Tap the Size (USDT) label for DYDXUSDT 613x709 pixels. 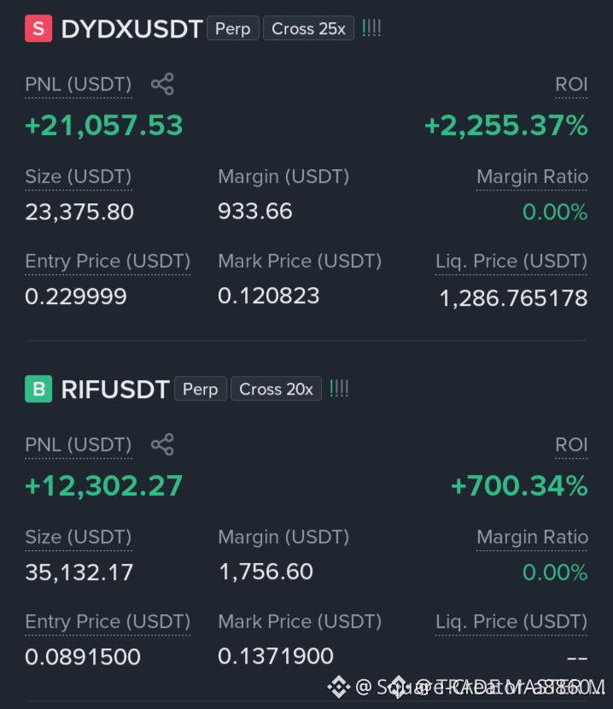point(79,177)
